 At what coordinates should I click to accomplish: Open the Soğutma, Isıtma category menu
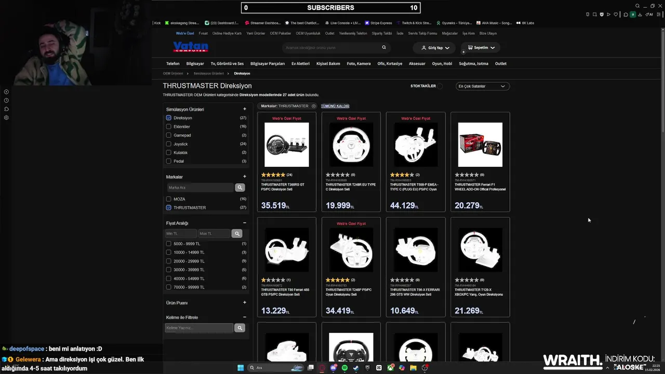pos(473,63)
